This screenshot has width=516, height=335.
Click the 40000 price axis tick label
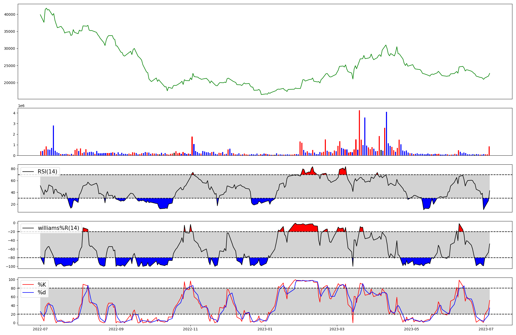click(10, 14)
